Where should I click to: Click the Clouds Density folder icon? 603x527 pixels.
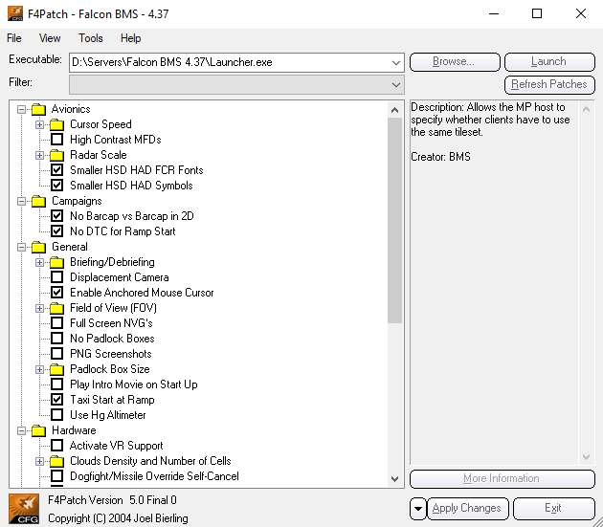click(x=56, y=461)
